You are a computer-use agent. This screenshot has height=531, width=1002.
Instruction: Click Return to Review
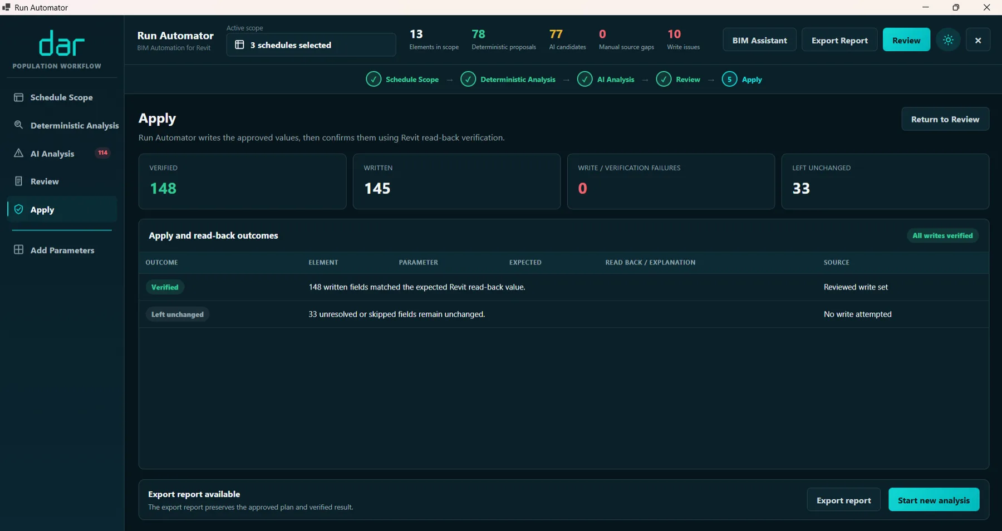click(945, 119)
